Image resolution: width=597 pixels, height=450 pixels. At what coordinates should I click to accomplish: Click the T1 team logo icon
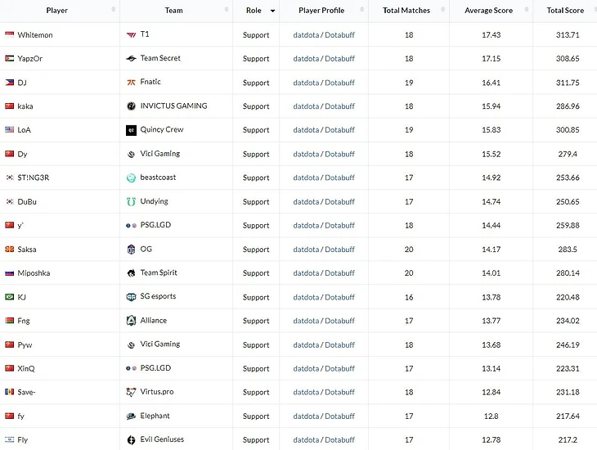[131, 35]
